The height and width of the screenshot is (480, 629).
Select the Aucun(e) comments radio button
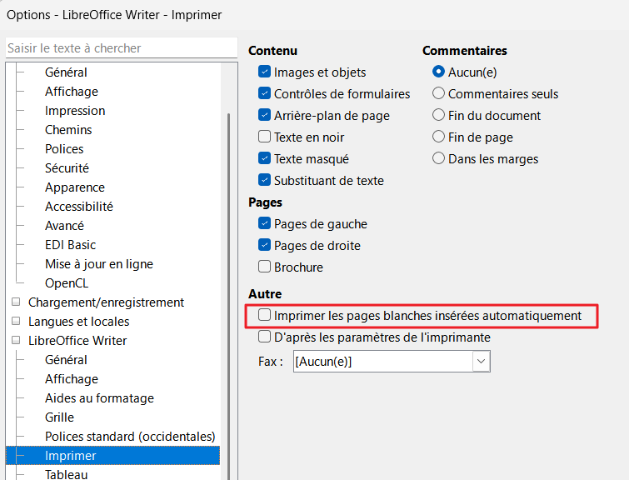[438, 72]
